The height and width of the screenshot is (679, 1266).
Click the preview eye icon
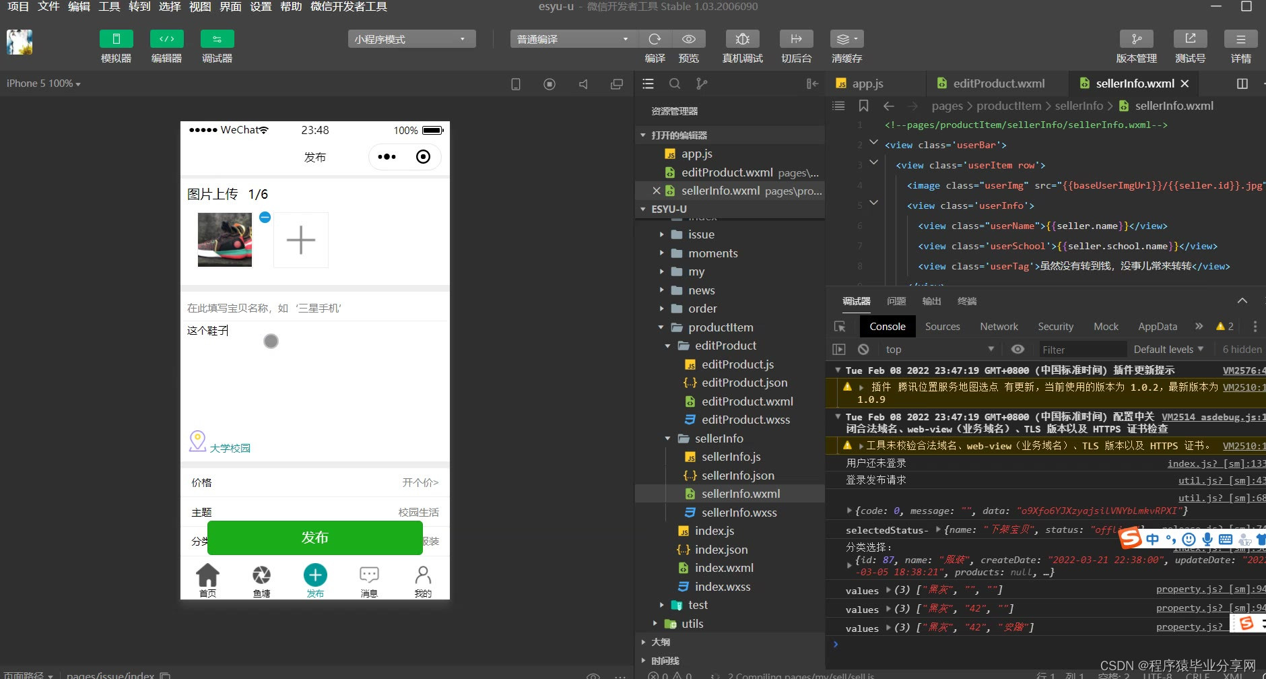point(688,39)
